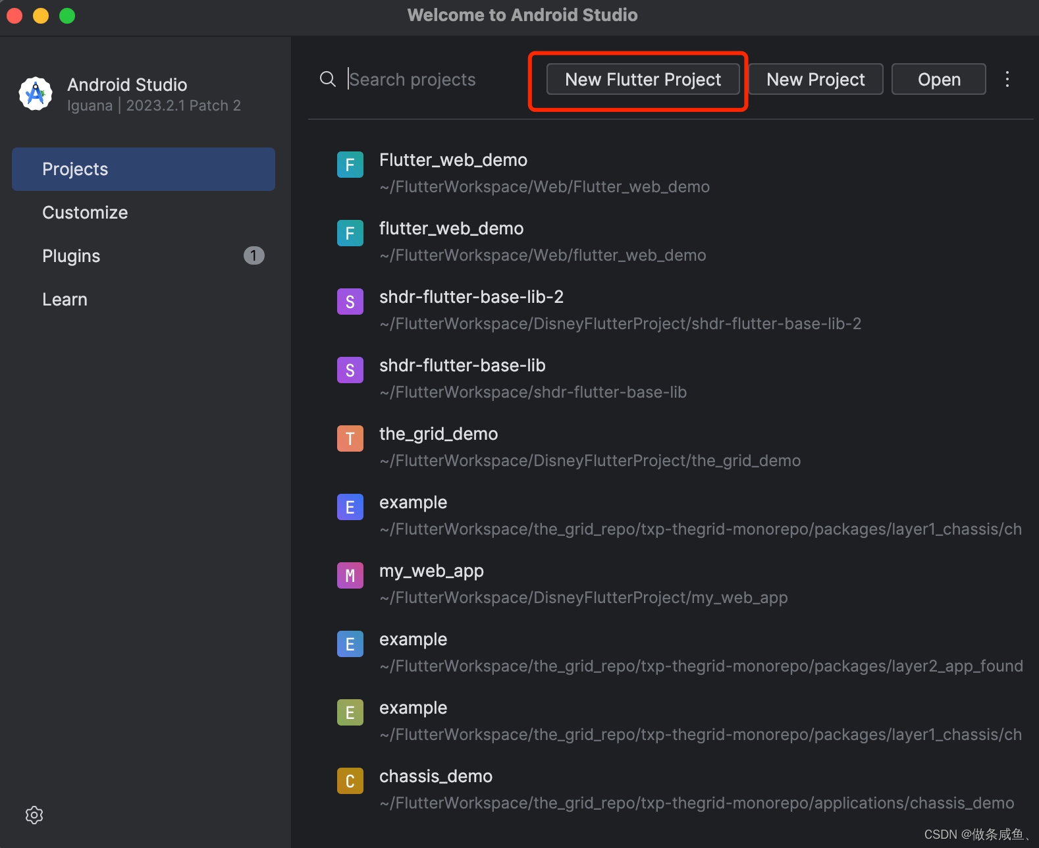1039x848 pixels.
Task: Click the Android Studio logo icon
Action: point(36,94)
